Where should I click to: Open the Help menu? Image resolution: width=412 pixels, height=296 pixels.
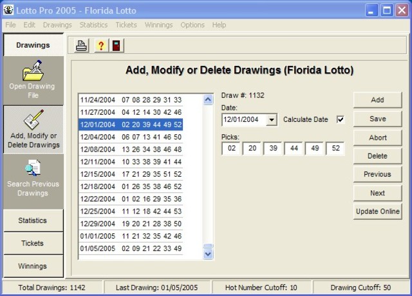pos(219,25)
